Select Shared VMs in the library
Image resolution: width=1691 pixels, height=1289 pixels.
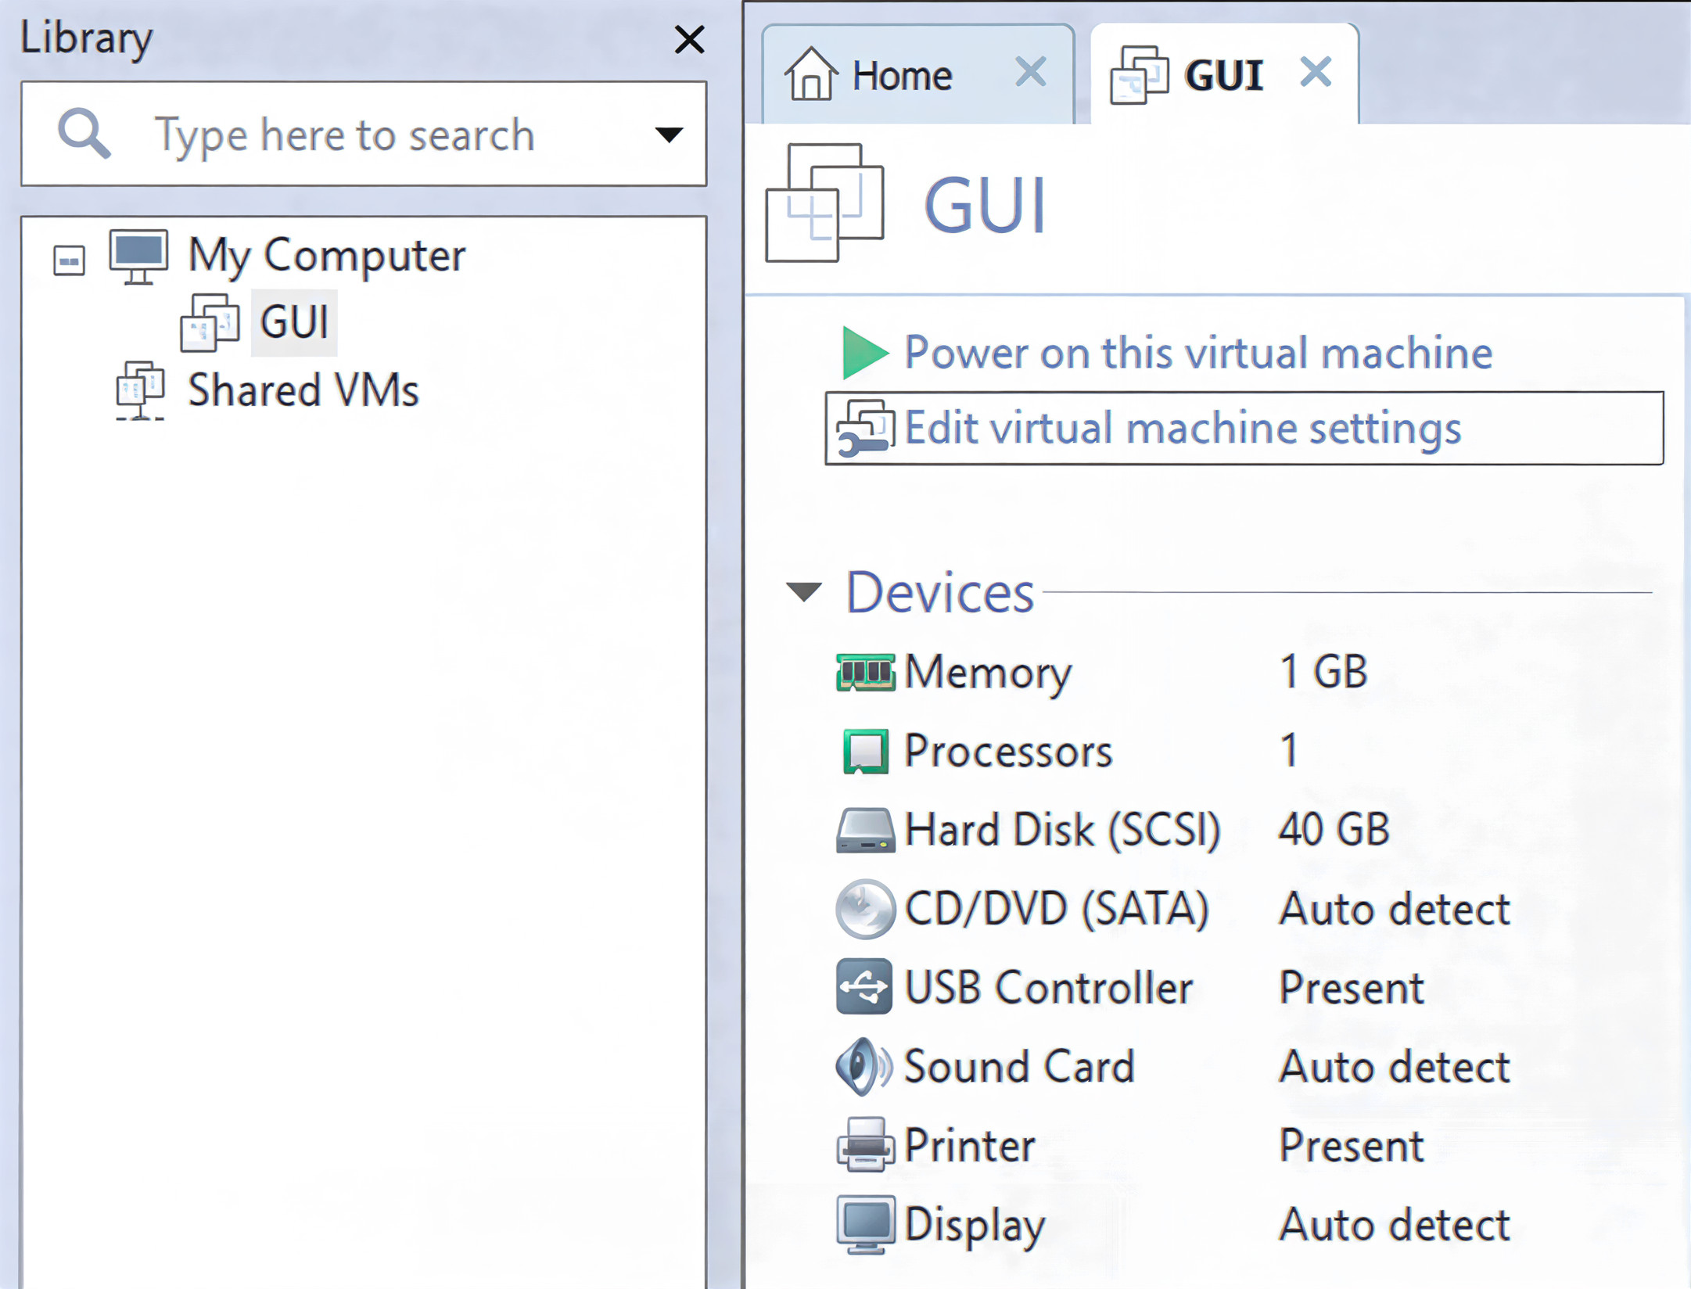pos(303,390)
